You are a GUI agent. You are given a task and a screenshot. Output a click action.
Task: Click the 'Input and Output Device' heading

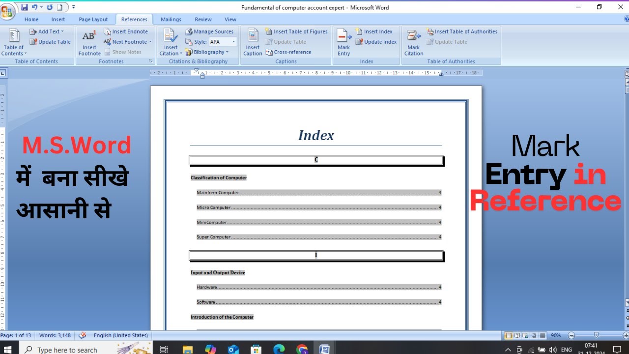[x=218, y=272]
